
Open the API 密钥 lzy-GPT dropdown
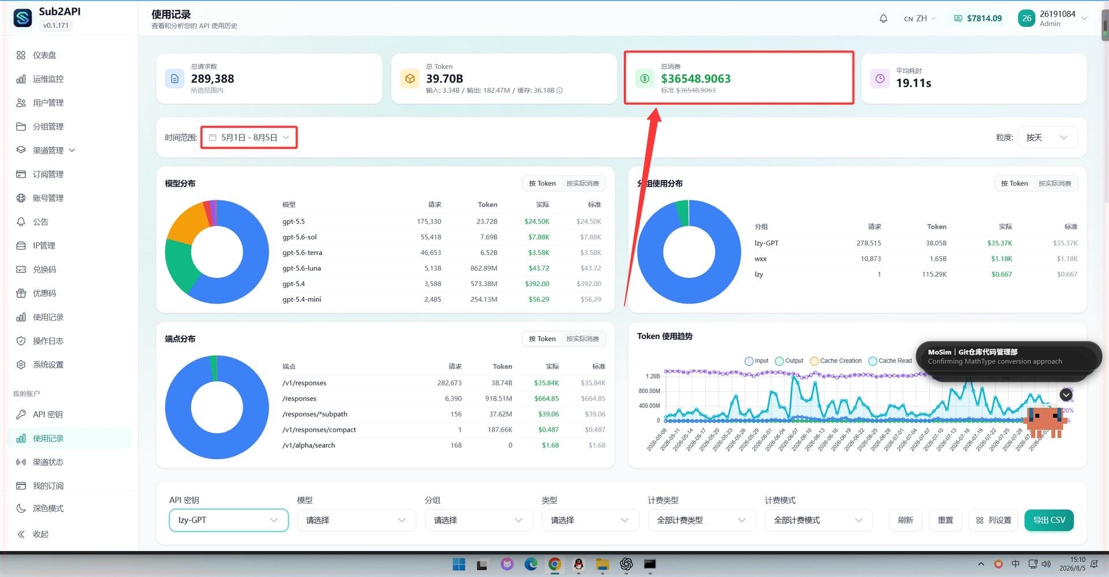pos(229,520)
